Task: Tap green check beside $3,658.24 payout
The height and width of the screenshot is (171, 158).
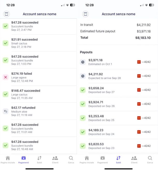Action: (x=83, y=90)
